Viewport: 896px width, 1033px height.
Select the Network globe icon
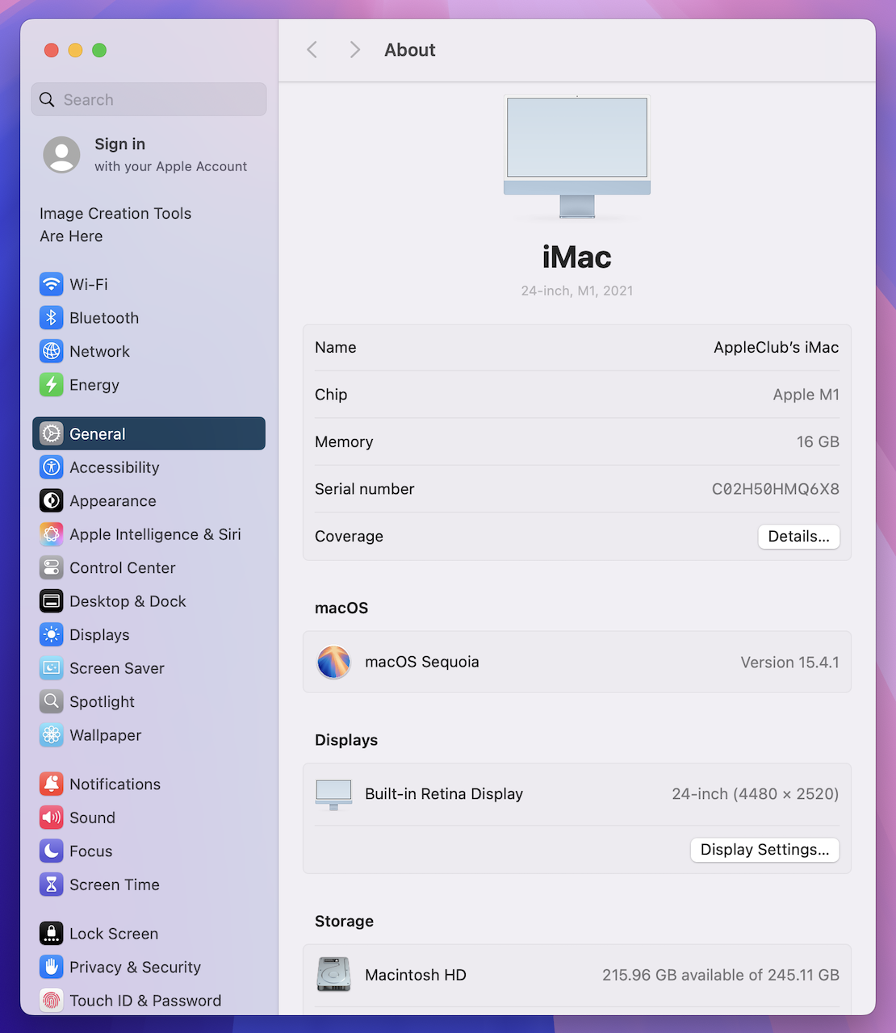[x=52, y=351]
